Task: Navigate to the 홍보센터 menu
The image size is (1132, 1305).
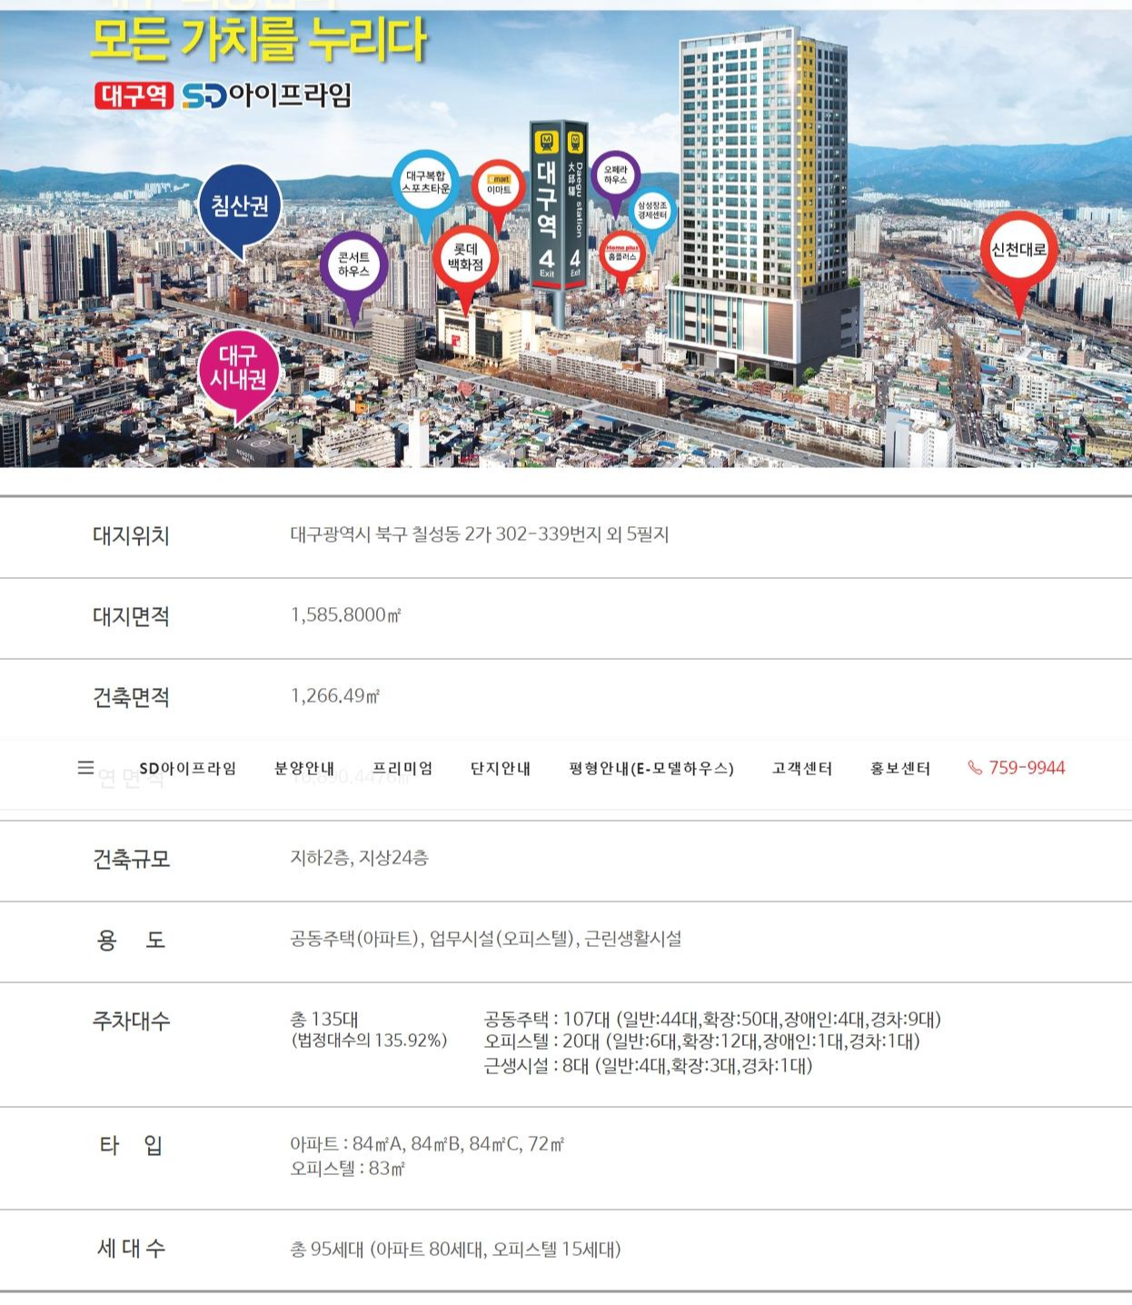Action: (900, 769)
